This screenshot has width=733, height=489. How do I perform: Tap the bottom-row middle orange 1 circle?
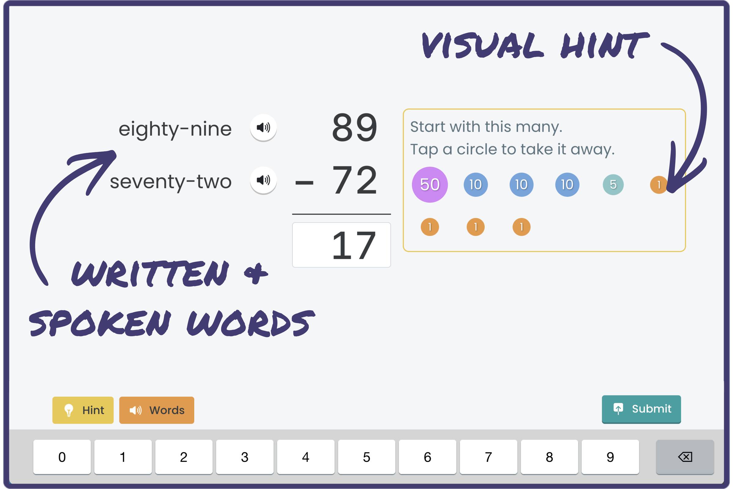[475, 227]
